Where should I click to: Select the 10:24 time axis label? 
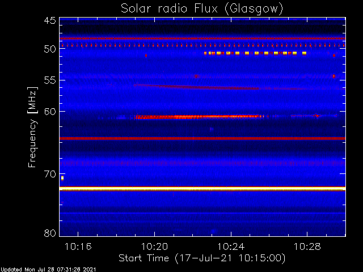231,246
